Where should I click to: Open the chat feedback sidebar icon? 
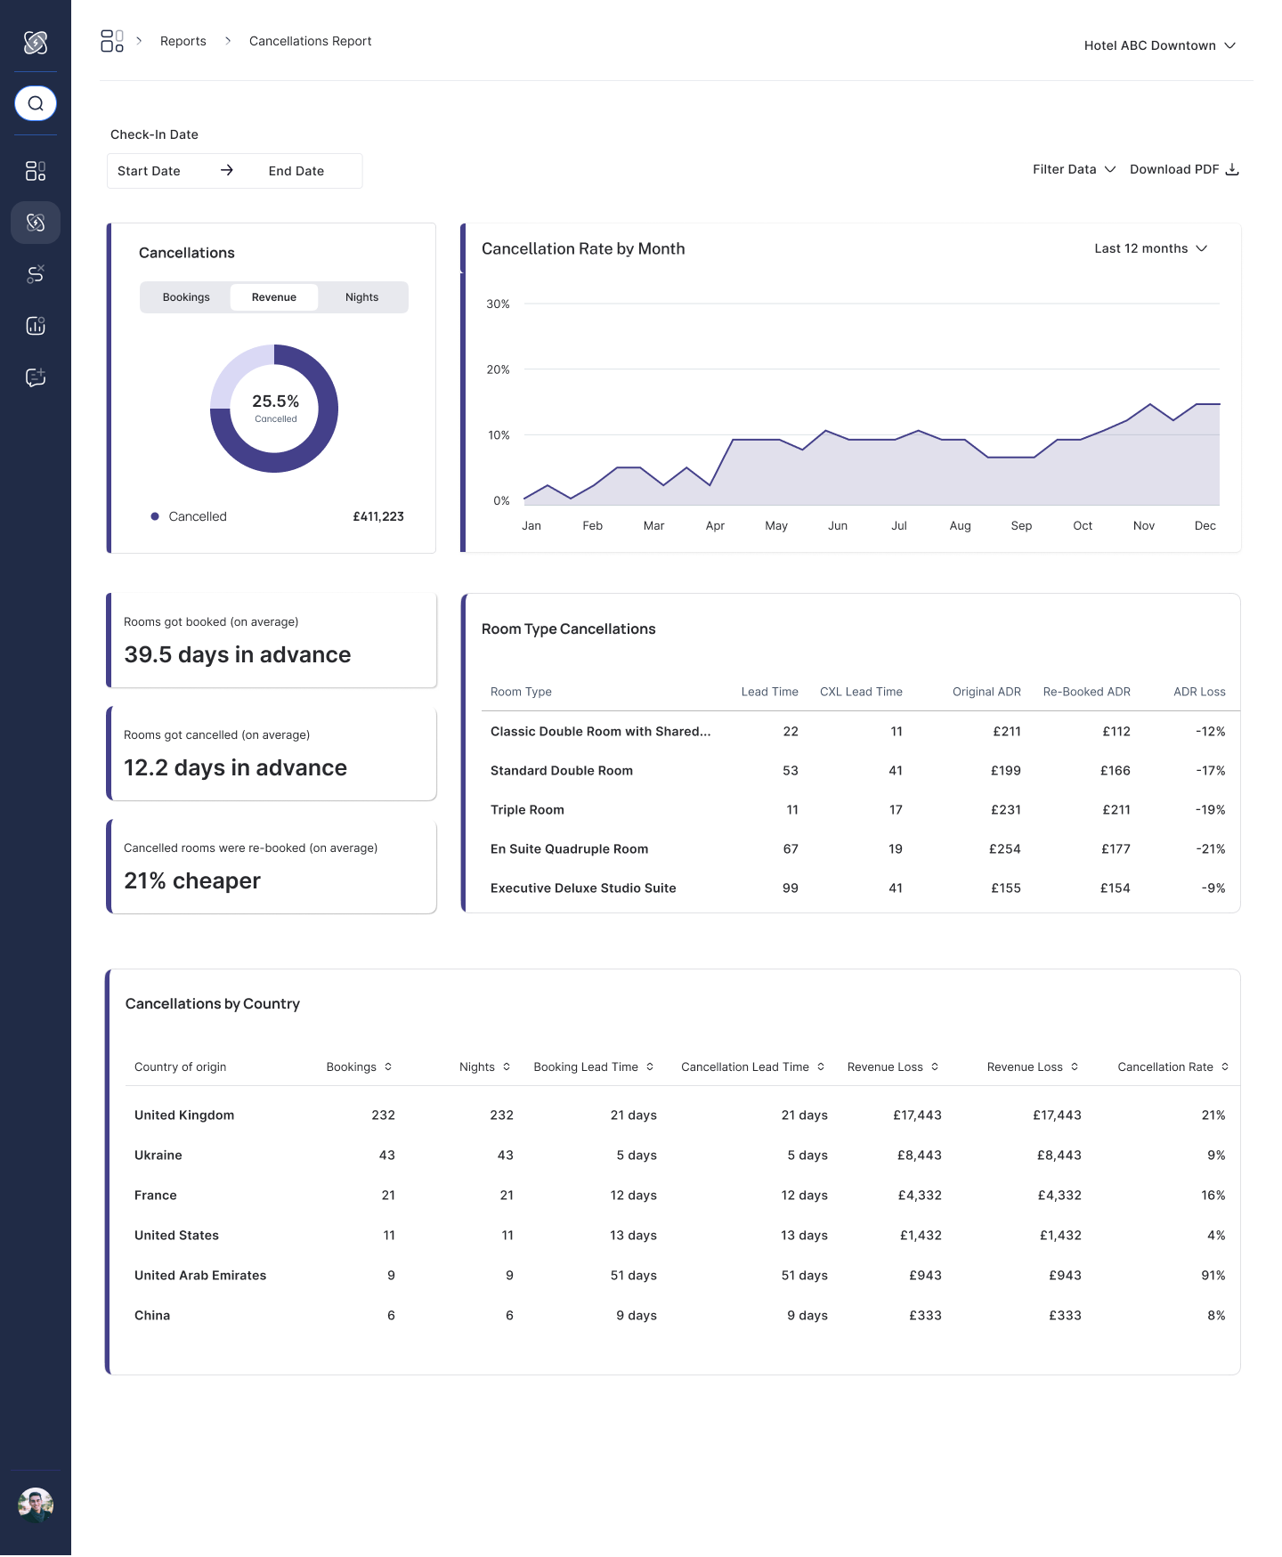[x=36, y=377]
